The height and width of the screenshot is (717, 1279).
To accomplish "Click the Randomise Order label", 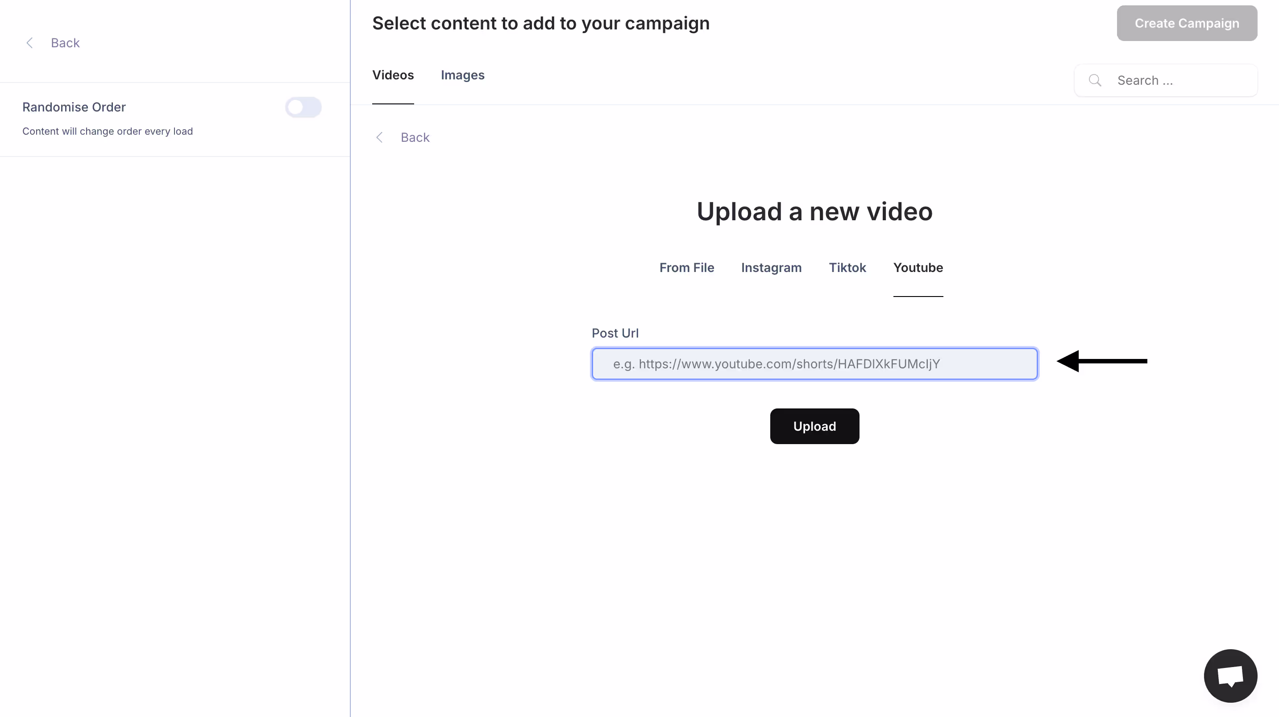I will click(x=74, y=107).
